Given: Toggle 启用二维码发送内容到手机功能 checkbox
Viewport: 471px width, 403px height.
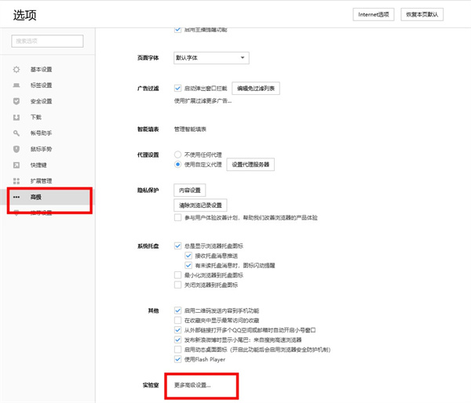Looking at the screenshot, I should [x=177, y=310].
